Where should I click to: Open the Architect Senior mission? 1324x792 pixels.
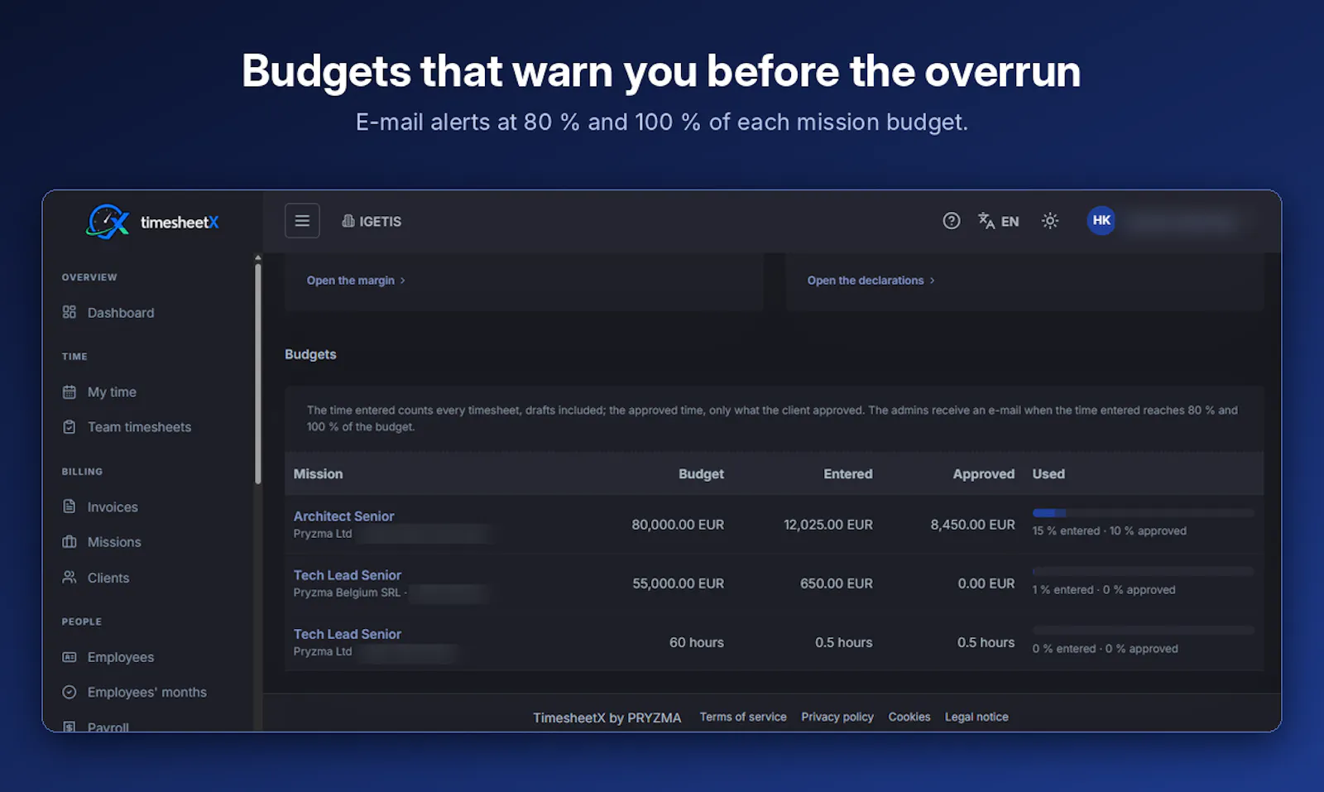click(343, 516)
